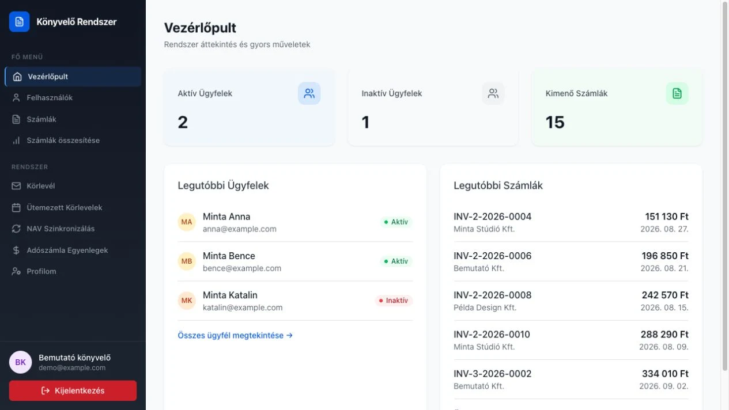Image resolution: width=729 pixels, height=410 pixels.
Task: Click the person icon beside Felhasználók
Action: [x=16, y=98]
